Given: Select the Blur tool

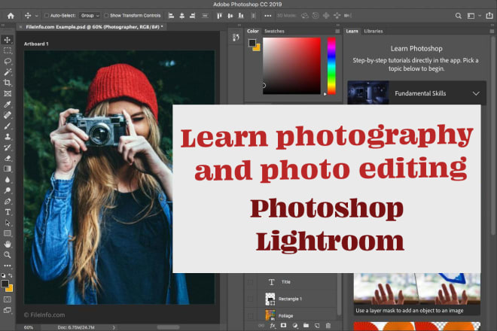Looking at the screenshot, I should pyautogui.click(x=8, y=180).
